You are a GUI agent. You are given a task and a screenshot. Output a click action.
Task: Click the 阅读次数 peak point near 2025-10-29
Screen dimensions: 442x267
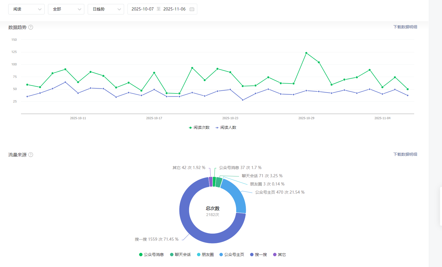click(x=306, y=53)
